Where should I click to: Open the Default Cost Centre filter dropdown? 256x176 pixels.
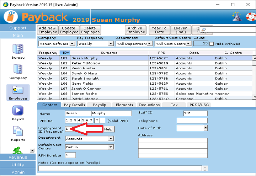coord(188,44)
